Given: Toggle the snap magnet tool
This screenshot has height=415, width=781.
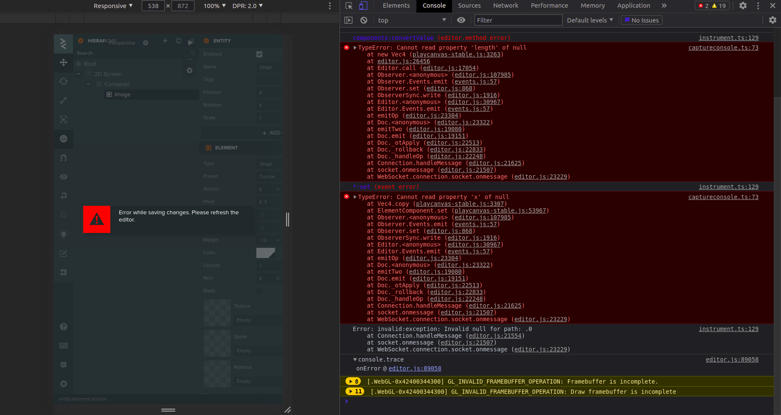Looking at the screenshot, I should coord(63,157).
